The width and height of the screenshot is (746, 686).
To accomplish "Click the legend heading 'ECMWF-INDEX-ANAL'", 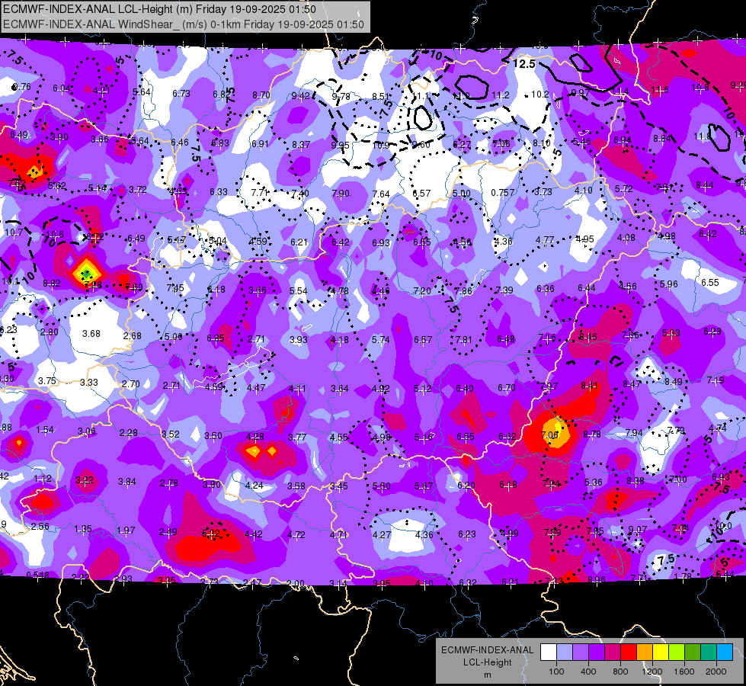I will pyautogui.click(x=487, y=650).
